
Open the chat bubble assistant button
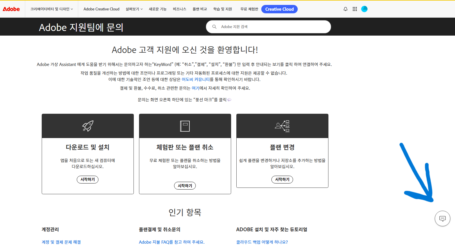442,219
